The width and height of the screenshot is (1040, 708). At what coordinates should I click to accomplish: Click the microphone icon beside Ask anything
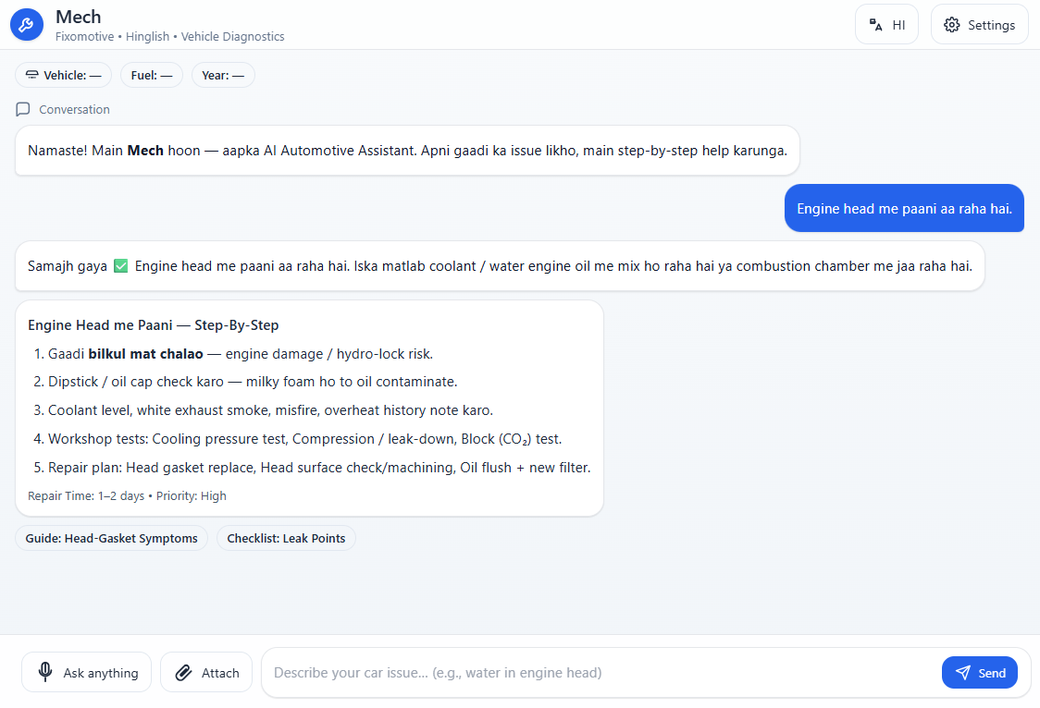coord(45,672)
